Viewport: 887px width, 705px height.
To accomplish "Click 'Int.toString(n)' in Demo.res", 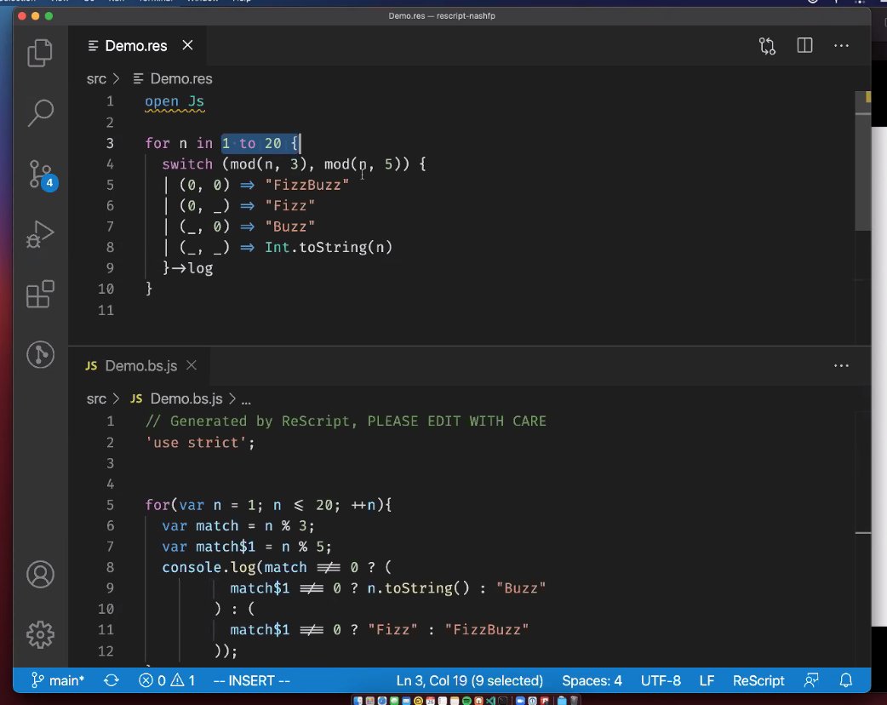I will [x=329, y=247].
